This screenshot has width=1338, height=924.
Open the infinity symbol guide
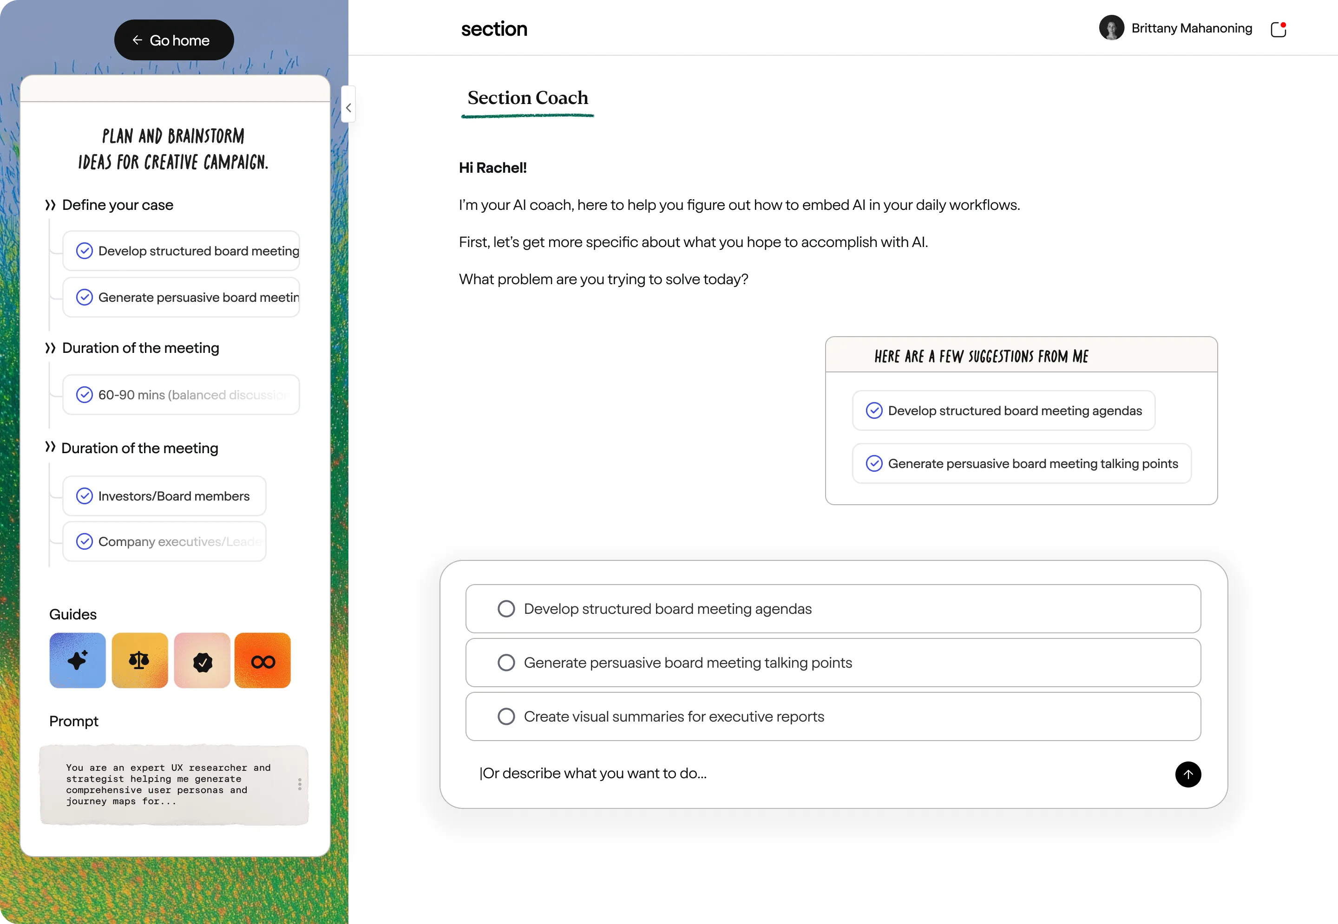262,660
